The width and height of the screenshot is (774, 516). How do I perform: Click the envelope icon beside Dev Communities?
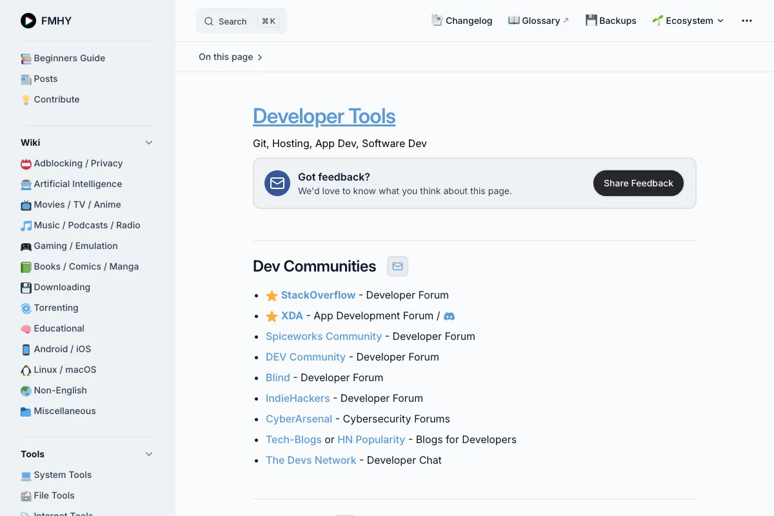pos(397,266)
